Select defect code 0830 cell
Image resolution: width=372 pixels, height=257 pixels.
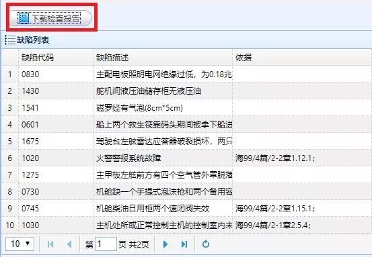pos(56,74)
